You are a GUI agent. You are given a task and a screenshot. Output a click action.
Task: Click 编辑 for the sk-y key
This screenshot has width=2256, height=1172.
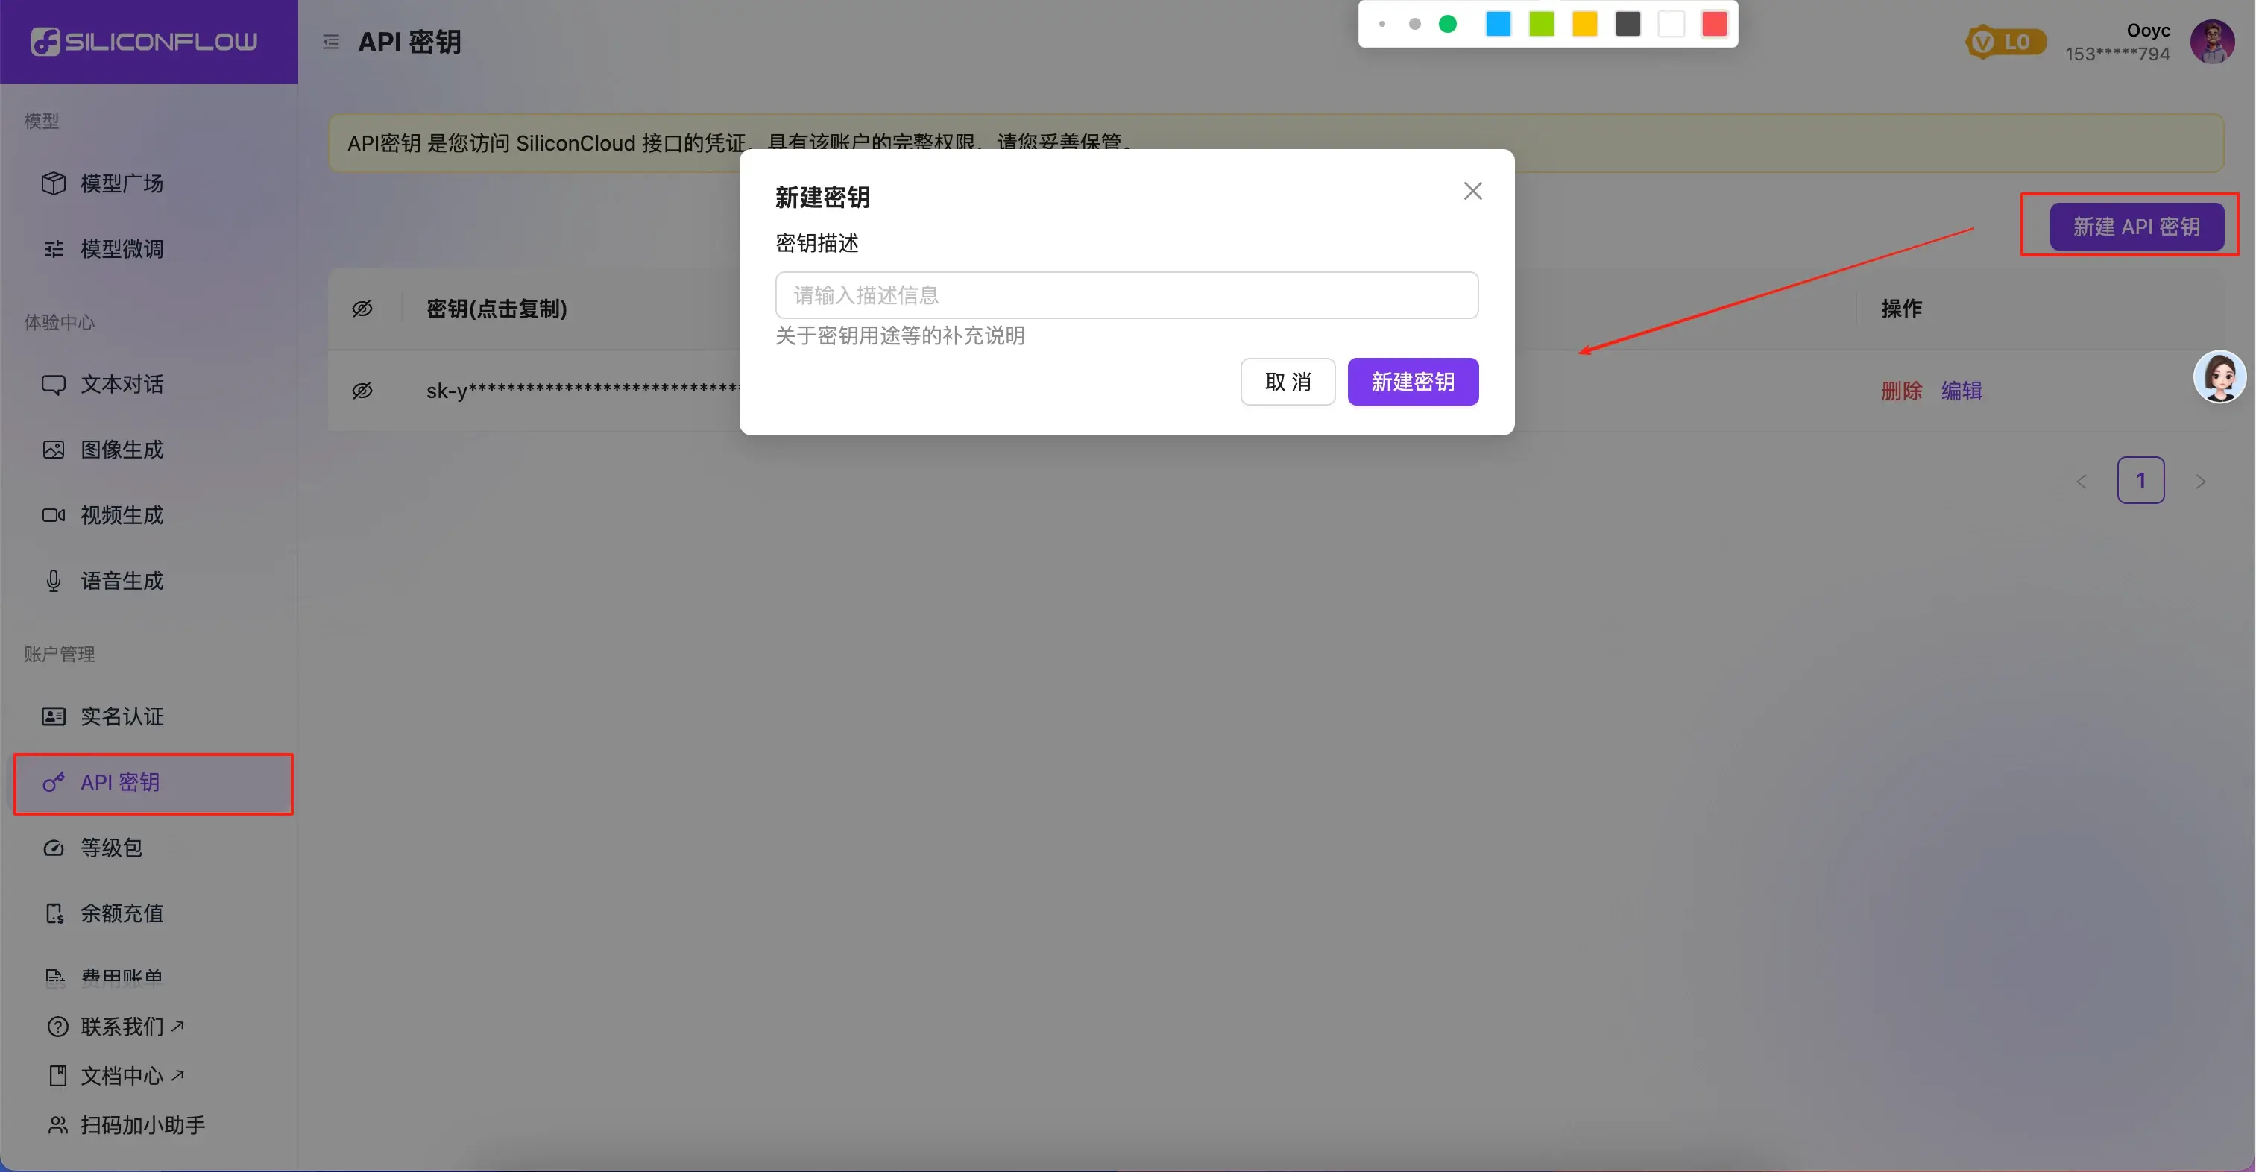[1962, 391]
